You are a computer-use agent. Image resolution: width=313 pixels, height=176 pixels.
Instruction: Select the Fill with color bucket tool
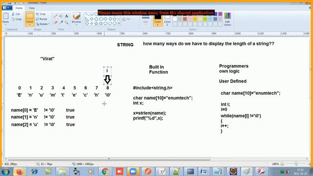[61, 16]
